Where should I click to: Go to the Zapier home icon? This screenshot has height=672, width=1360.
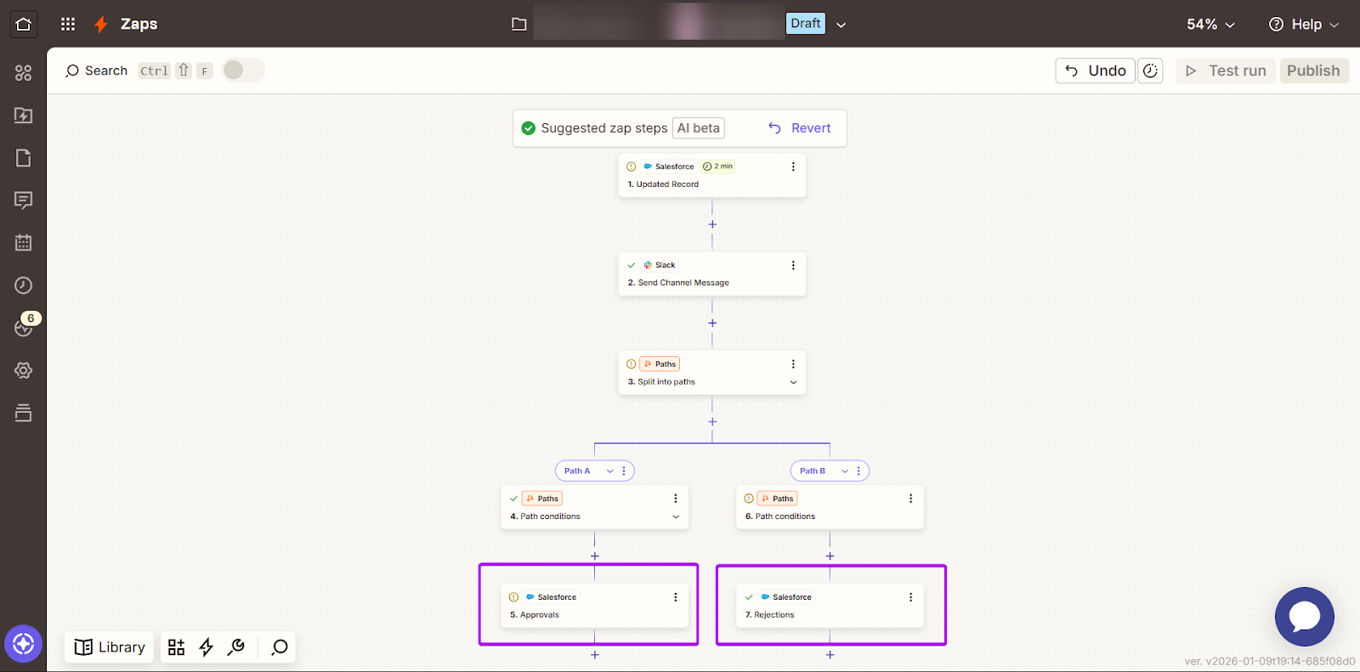click(24, 24)
